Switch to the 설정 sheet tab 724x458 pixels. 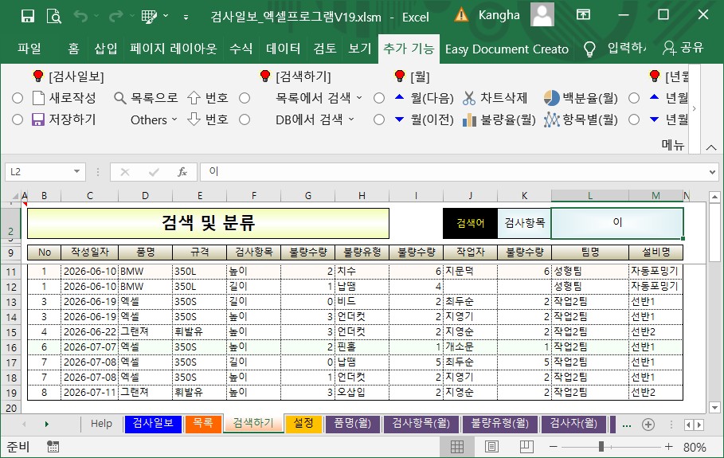pyautogui.click(x=303, y=424)
